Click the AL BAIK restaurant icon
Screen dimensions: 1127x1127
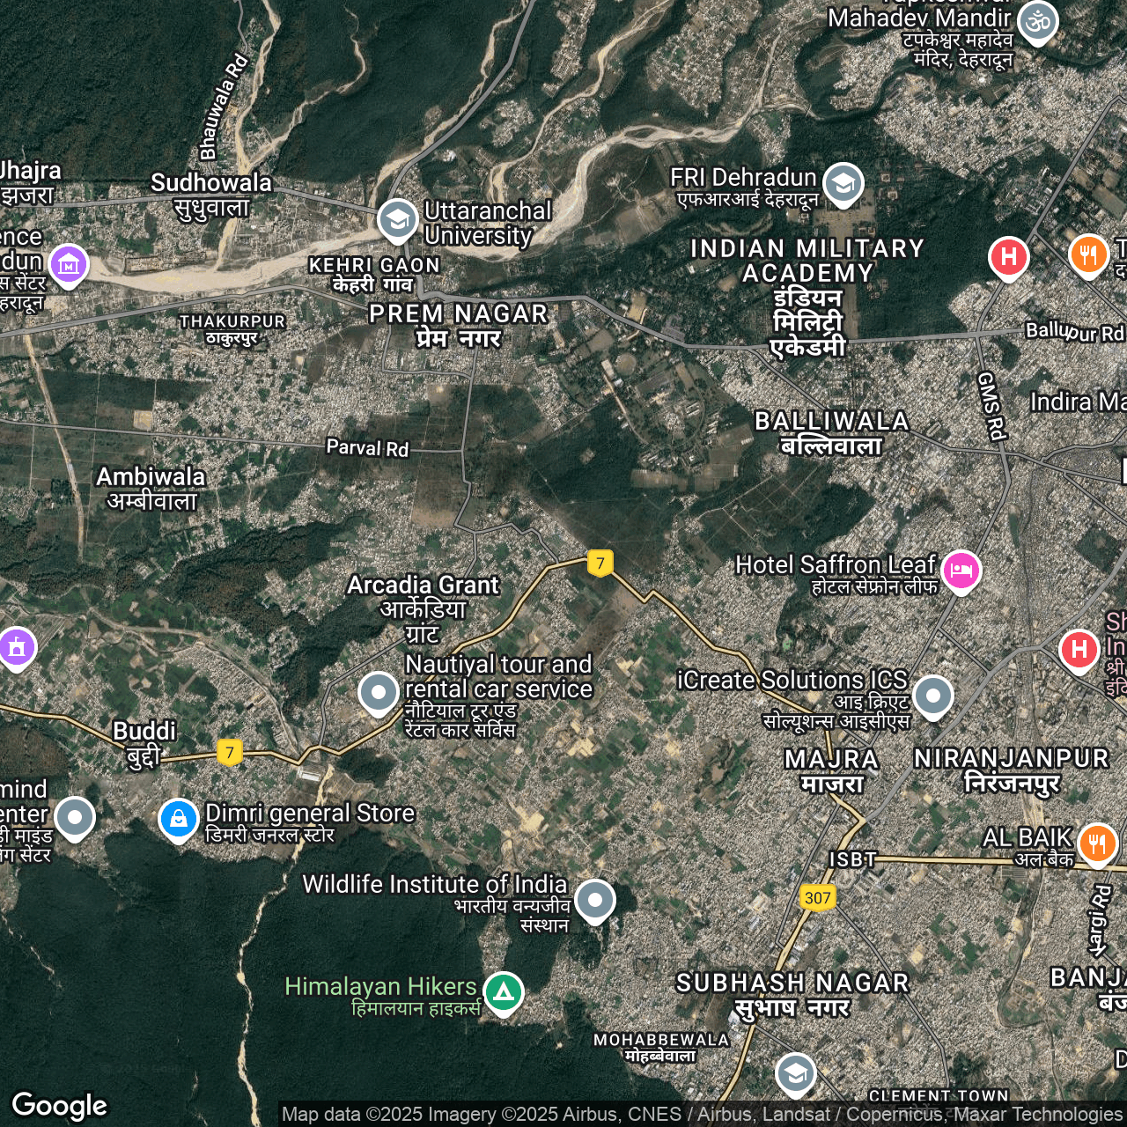[1097, 843]
